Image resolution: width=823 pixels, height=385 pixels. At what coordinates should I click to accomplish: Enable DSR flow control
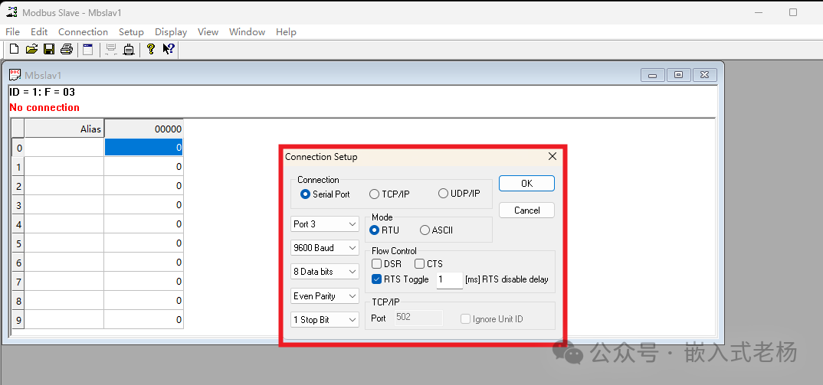386,264
